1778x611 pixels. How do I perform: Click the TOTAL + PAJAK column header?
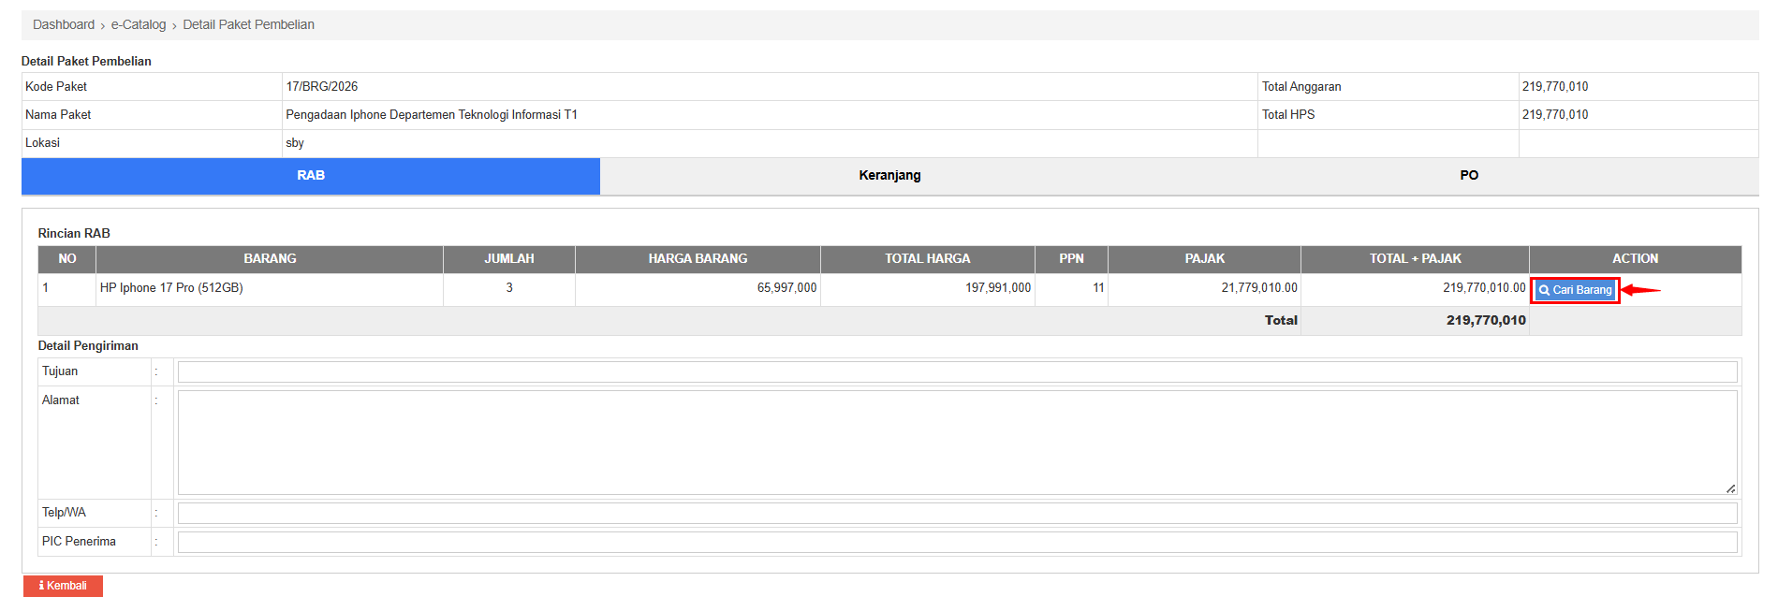coord(1415,259)
